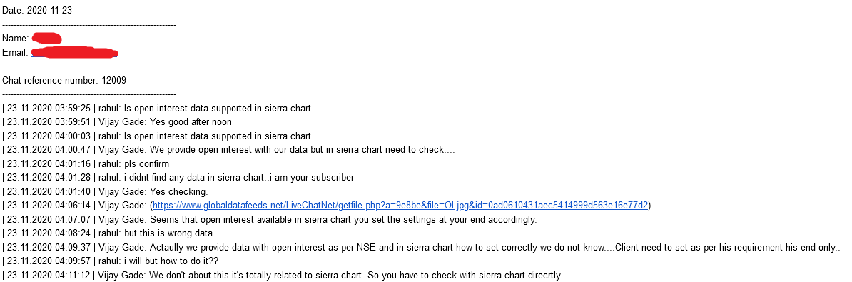The image size is (852, 282).
Task: Click the 04:00:03 rahul repeated question line
Action: pos(156,136)
